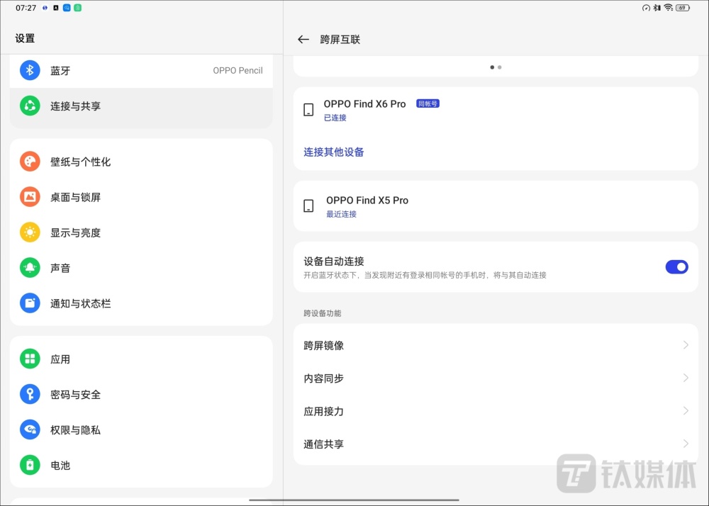Tap the green Connection & Sharing icon
The height and width of the screenshot is (506, 709).
(30, 106)
